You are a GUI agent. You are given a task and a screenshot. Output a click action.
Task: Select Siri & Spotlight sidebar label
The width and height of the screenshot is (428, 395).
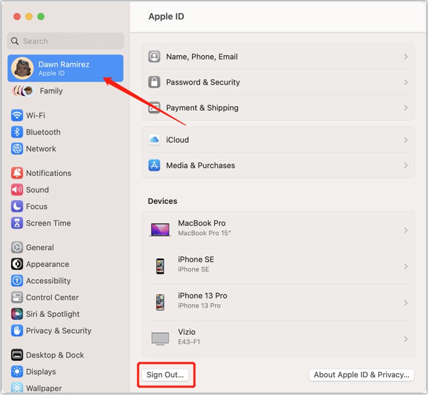click(x=53, y=314)
